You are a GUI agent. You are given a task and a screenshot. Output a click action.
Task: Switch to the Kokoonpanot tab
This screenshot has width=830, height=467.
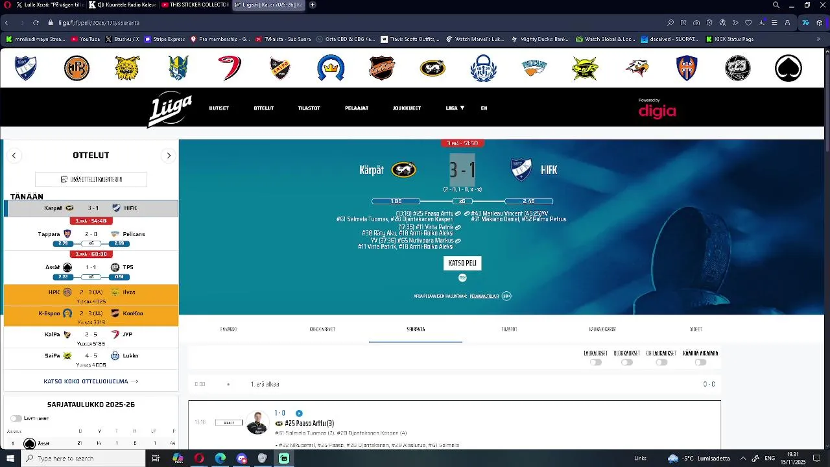tap(322, 329)
